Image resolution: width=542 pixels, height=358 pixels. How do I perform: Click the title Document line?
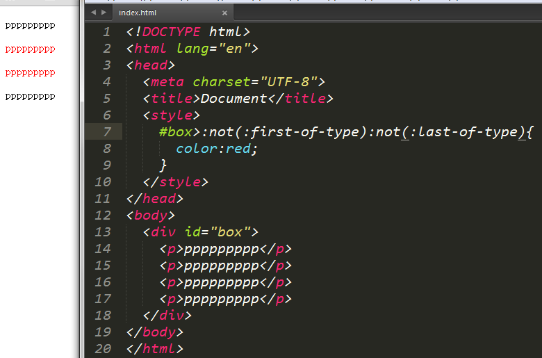click(238, 99)
